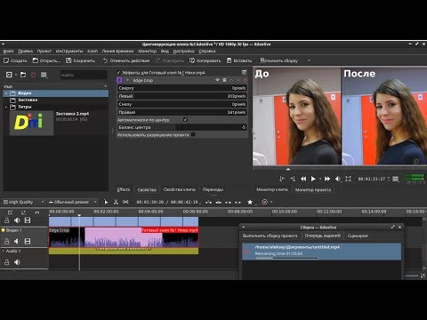Lock the Видео 1 track

pos(6,242)
